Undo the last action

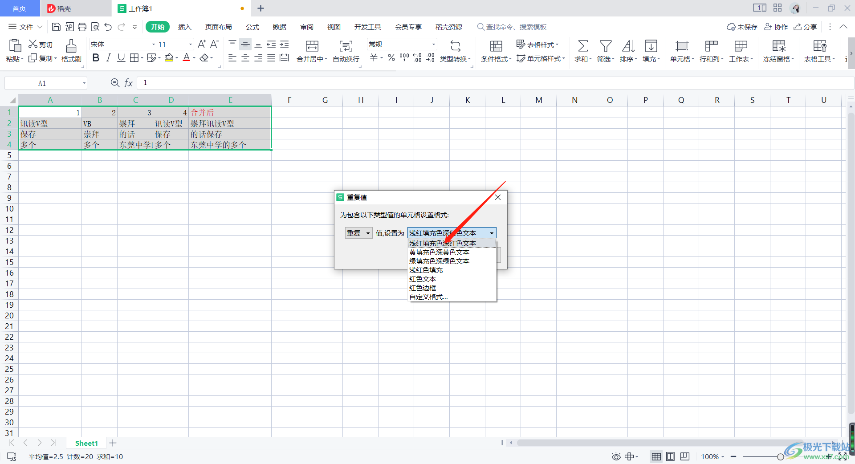tap(108, 27)
